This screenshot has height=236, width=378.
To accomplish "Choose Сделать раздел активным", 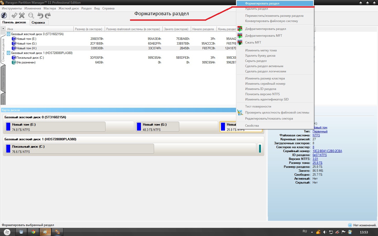I will coord(275,66).
